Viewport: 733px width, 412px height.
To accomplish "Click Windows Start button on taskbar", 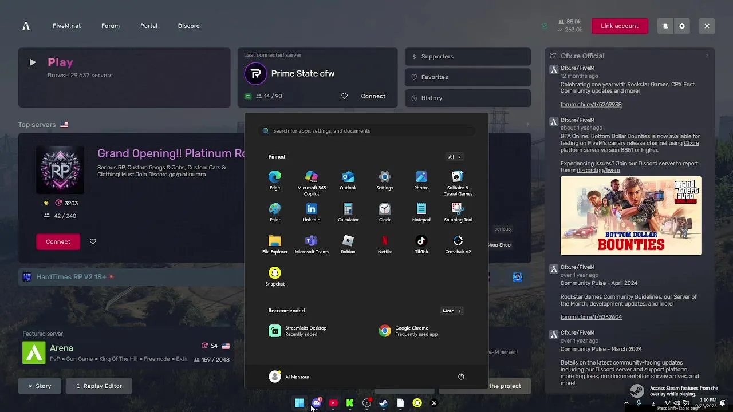I will (299, 403).
